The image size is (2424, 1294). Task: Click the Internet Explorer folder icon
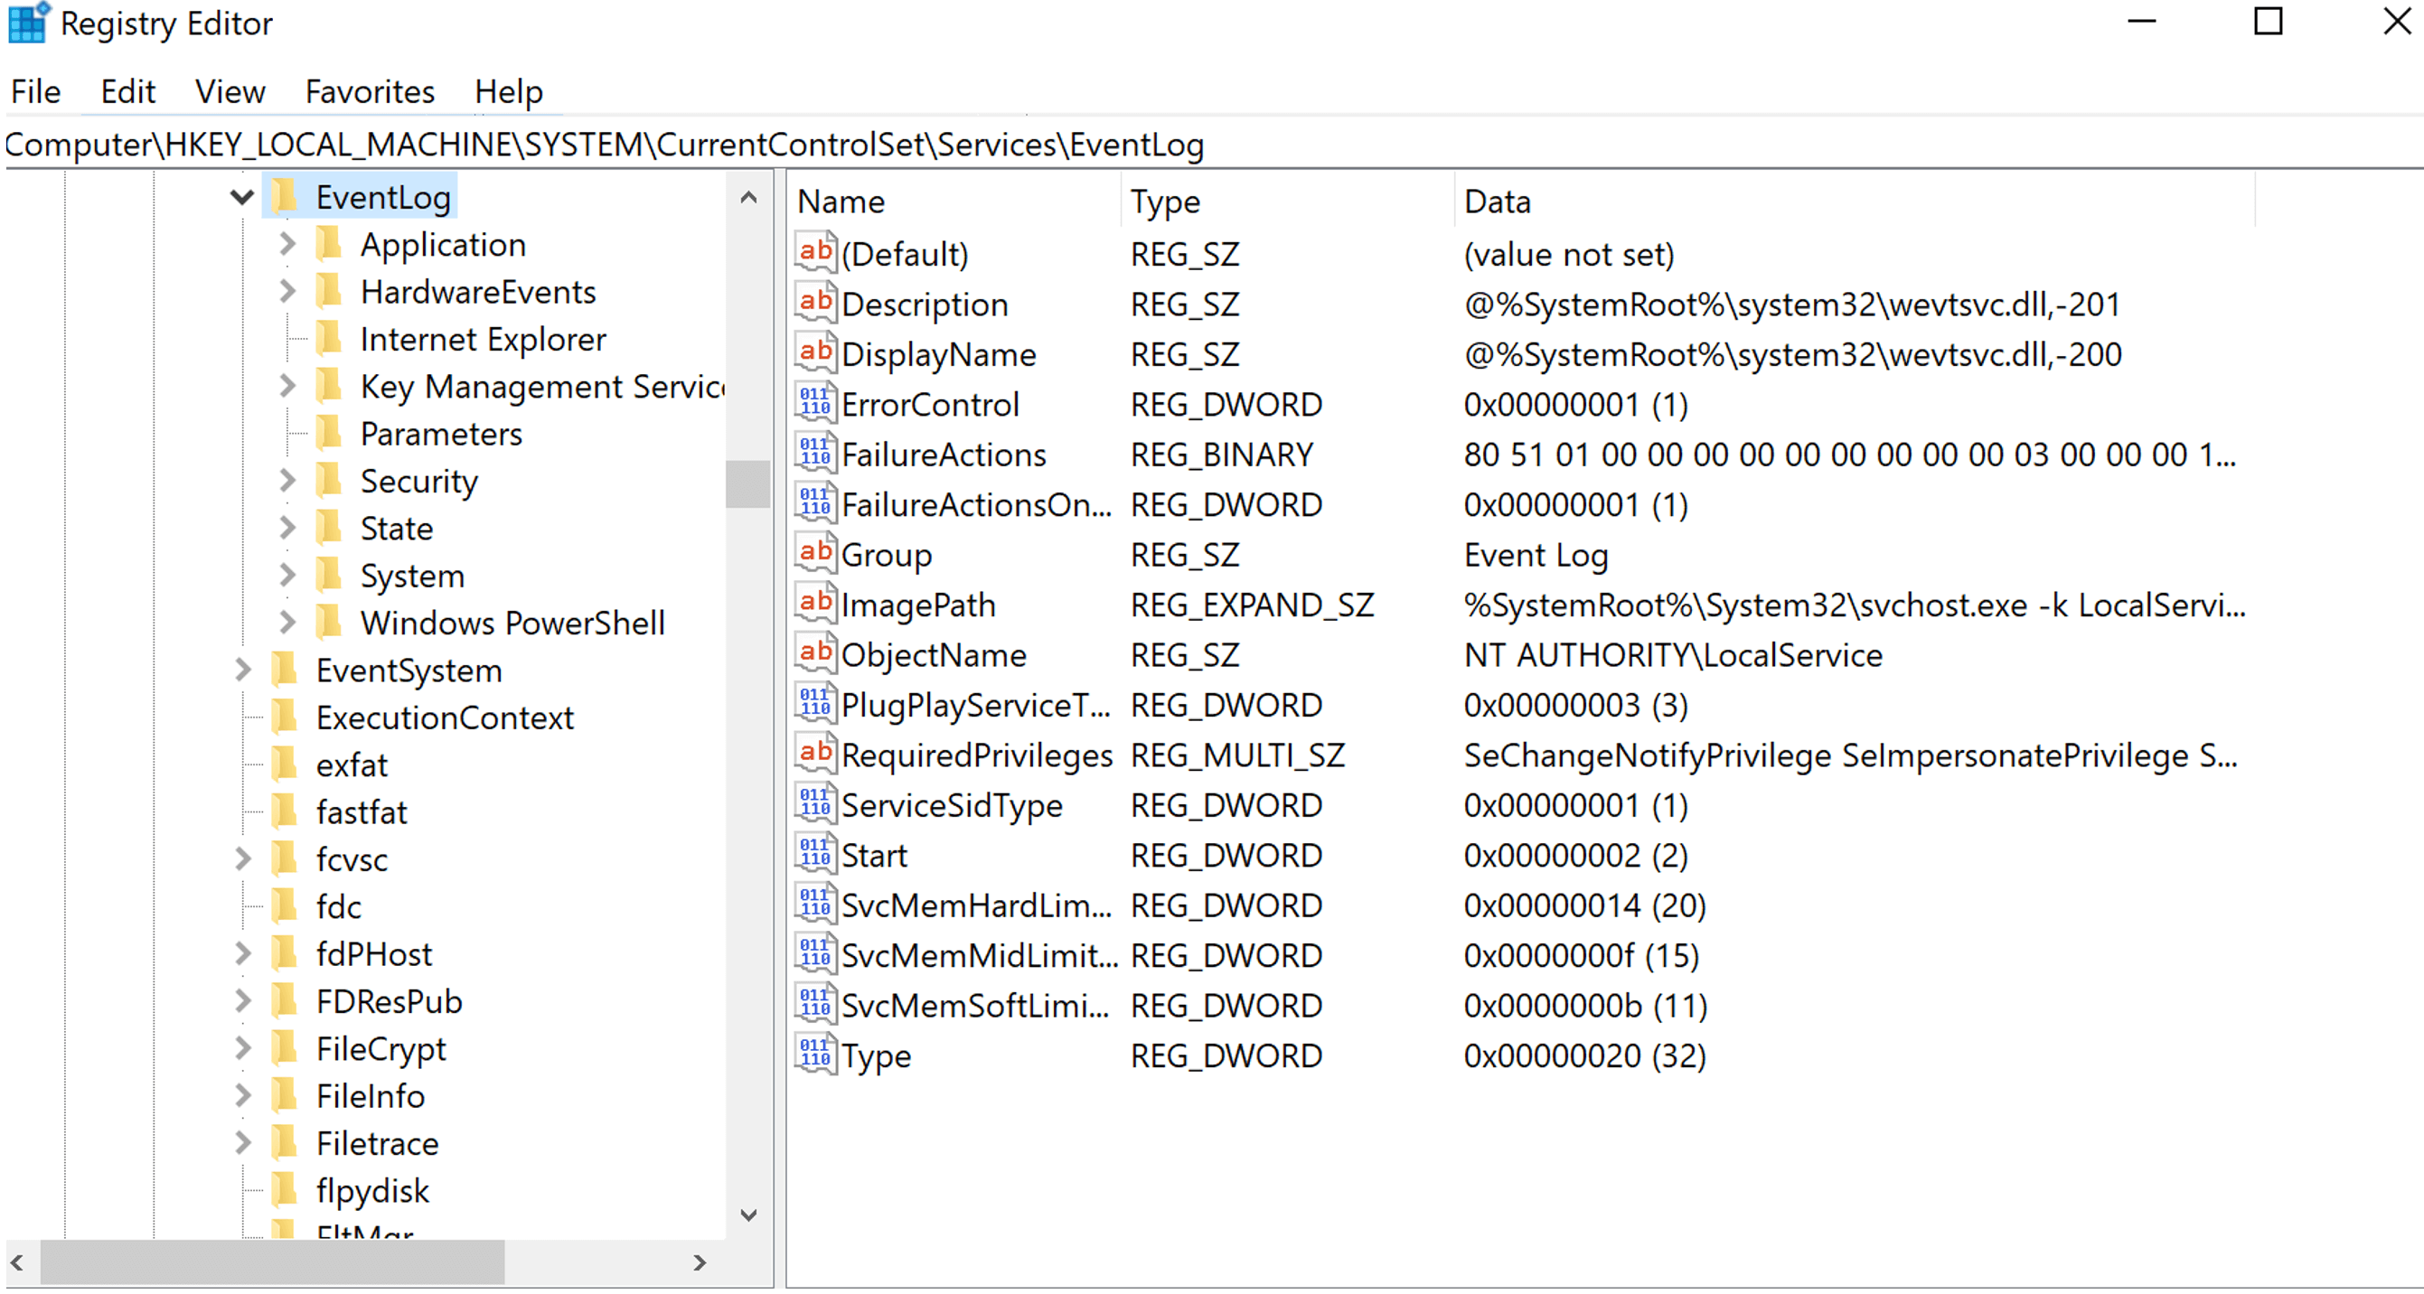(x=328, y=338)
